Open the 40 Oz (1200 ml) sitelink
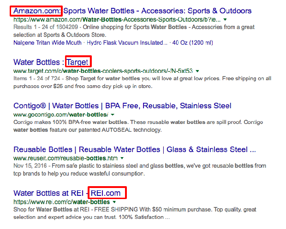This screenshot has height=229, width=286. [x=193, y=43]
